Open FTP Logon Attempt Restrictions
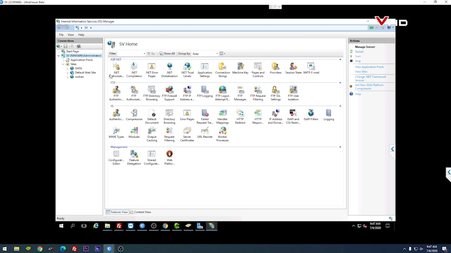This screenshot has width=451, height=253. tap(222, 93)
